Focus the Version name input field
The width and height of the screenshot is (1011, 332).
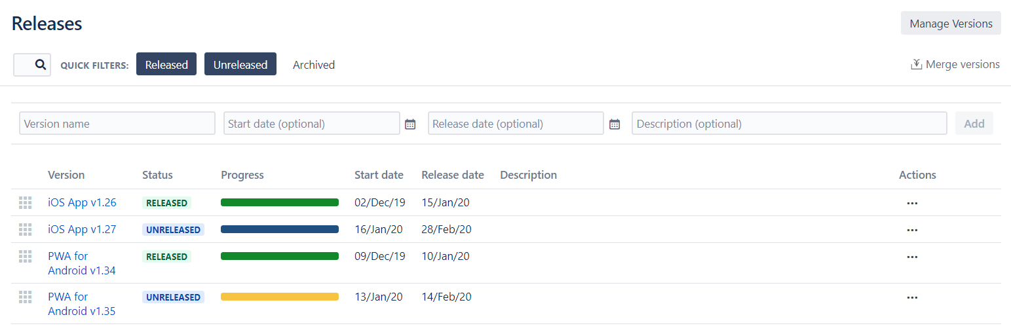pos(117,123)
